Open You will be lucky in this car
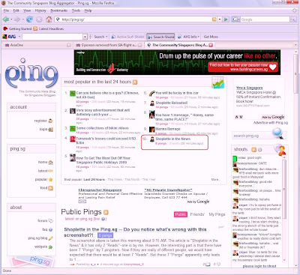Image resolution: width=300 pixels, height=275 pixels. coord(177,93)
